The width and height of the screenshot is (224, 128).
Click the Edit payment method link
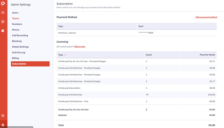pos(206,17)
